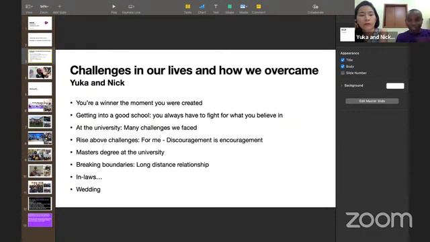Click bullet starting 'Getting into a good school'
This screenshot has width=430, height=242.
[179, 115]
